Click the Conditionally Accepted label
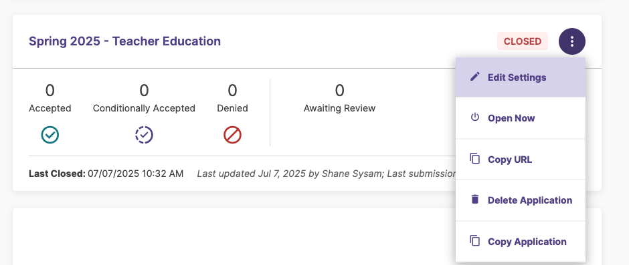The image size is (629, 265). (x=144, y=109)
